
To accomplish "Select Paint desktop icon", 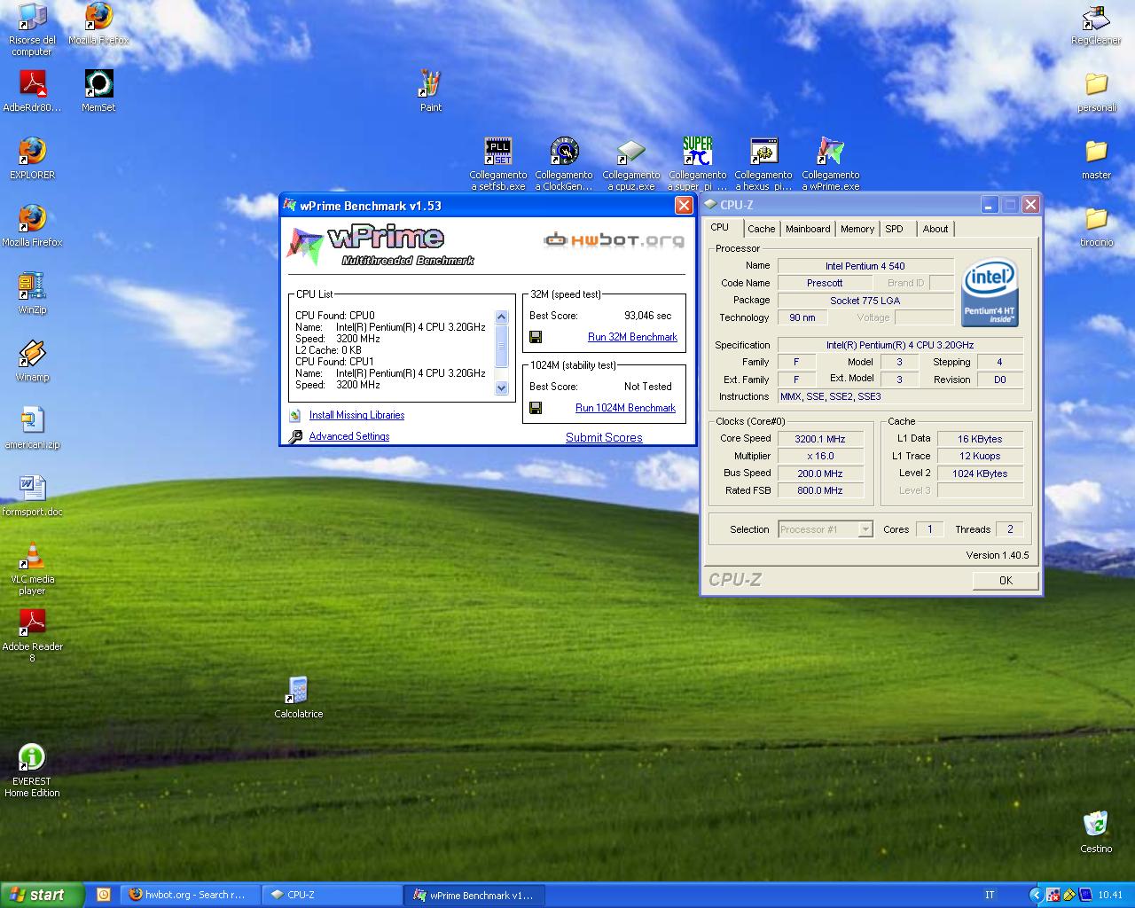I will [x=431, y=91].
